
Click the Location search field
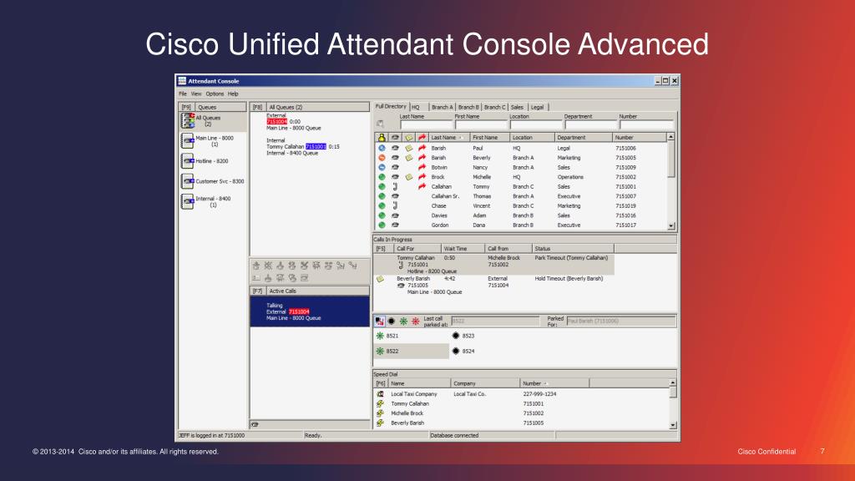coord(536,124)
